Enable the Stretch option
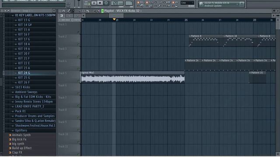 (76, 20)
